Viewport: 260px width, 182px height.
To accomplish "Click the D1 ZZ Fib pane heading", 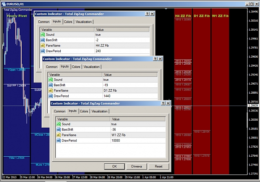I will (202, 16).
